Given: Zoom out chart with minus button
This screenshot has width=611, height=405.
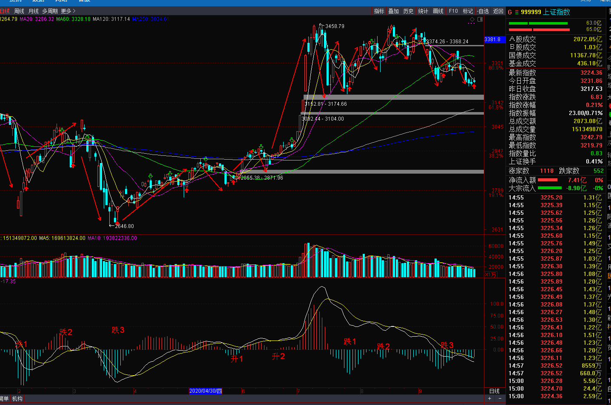Looking at the screenshot, I should click(500, 398).
